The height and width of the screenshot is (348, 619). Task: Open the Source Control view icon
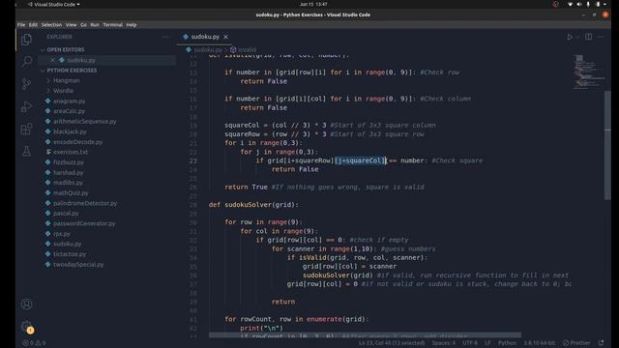point(26,84)
